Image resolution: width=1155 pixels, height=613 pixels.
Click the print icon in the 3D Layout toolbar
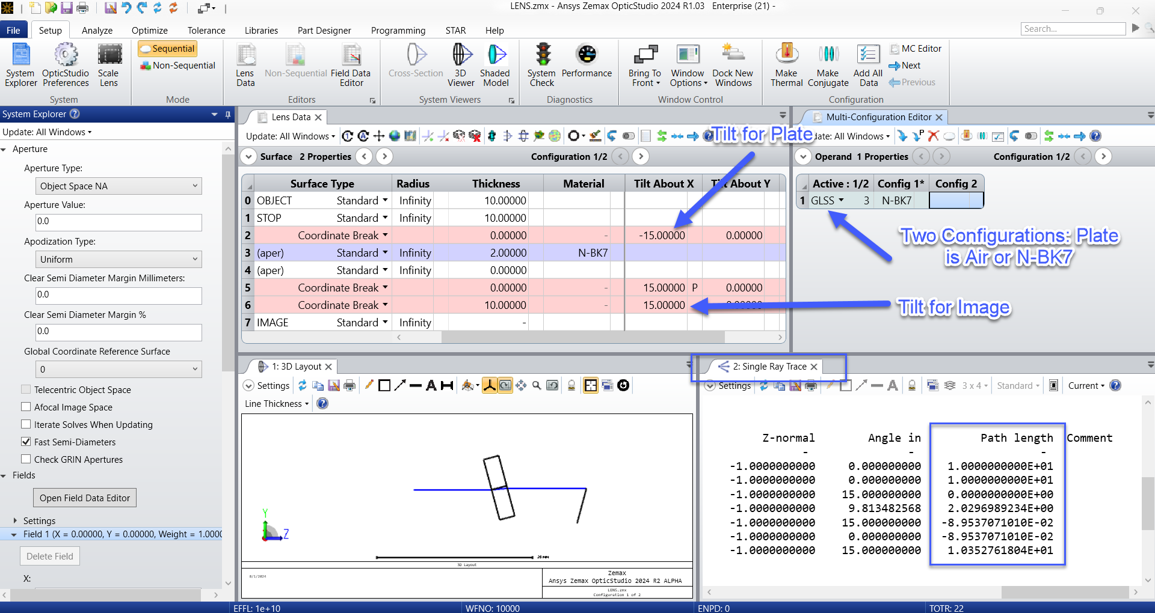click(350, 385)
